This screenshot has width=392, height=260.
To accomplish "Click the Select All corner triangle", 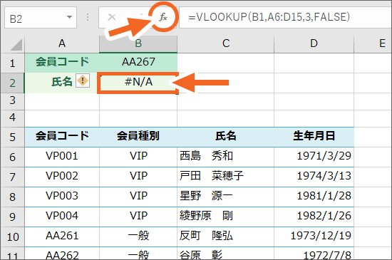I will click(x=16, y=45).
